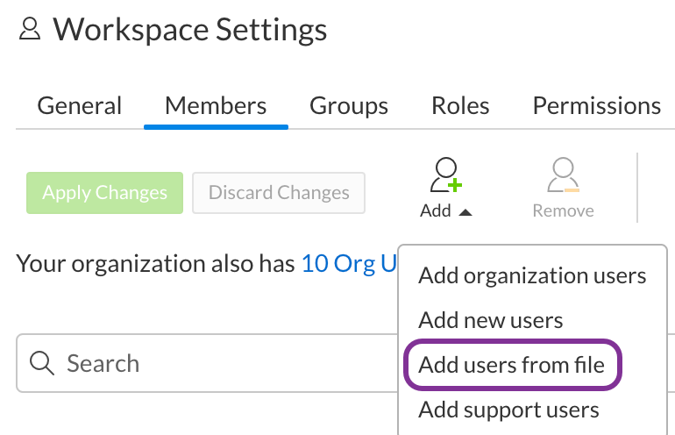
Task: Open the Groups tab
Action: [x=349, y=106]
